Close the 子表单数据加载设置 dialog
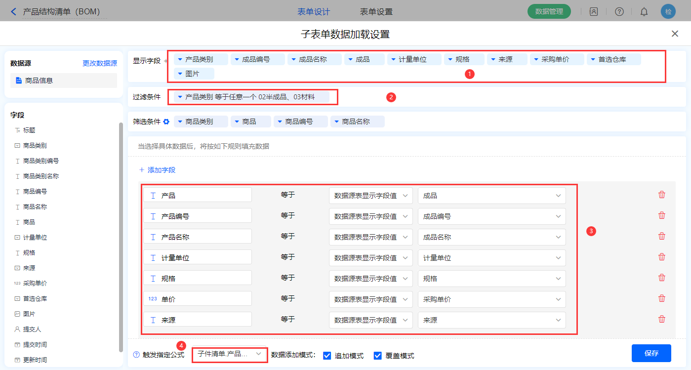691x370 pixels. (x=675, y=34)
